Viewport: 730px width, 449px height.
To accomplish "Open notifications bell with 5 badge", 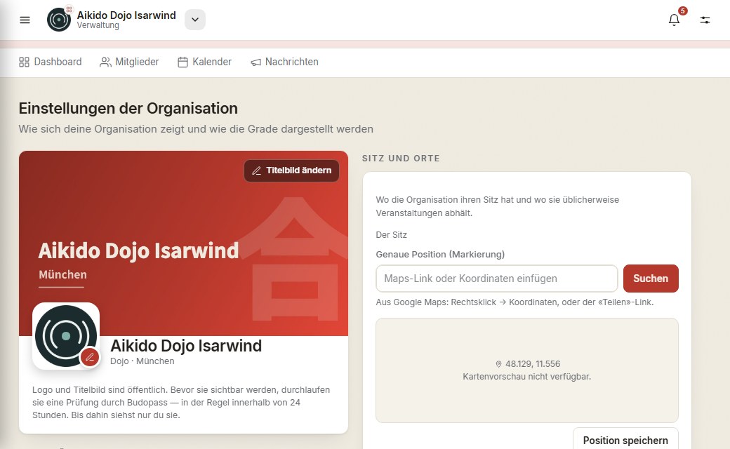I will coord(674,20).
